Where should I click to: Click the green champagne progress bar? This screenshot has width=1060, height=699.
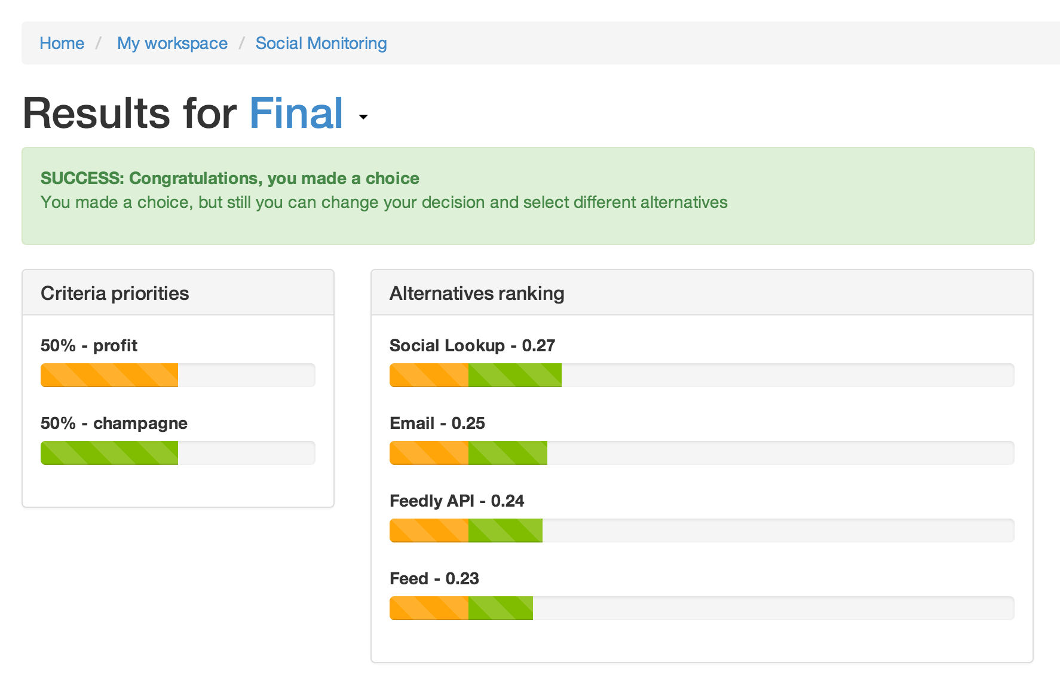click(x=109, y=453)
